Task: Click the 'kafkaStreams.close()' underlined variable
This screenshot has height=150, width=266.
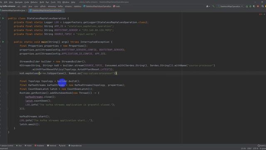Action: 34,97
